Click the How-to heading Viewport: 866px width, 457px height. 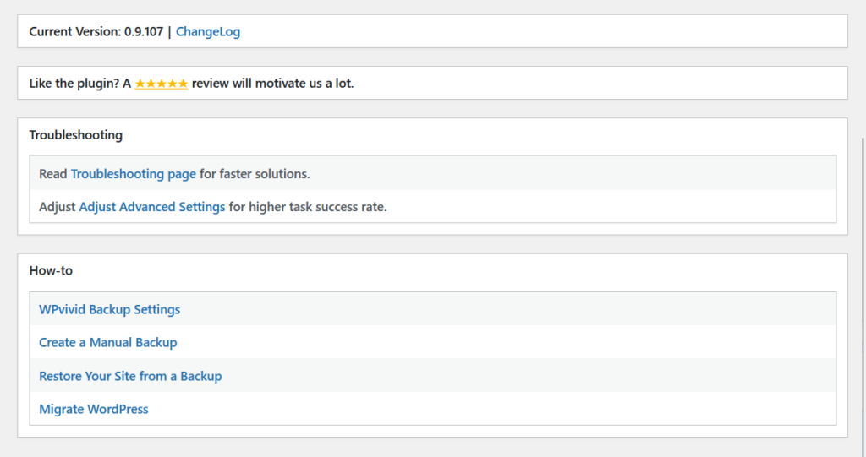coord(51,271)
